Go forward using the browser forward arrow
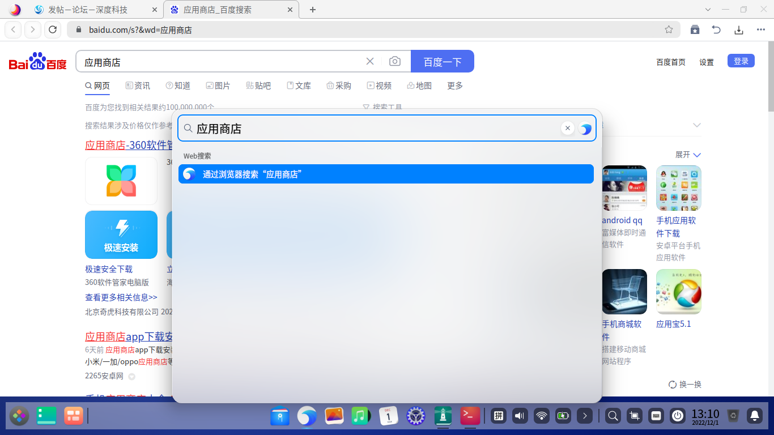 [33, 29]
